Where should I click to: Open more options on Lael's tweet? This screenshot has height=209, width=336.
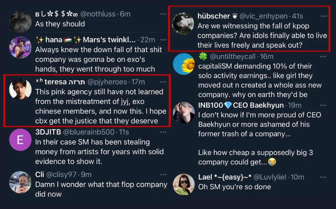coord(324,177)
